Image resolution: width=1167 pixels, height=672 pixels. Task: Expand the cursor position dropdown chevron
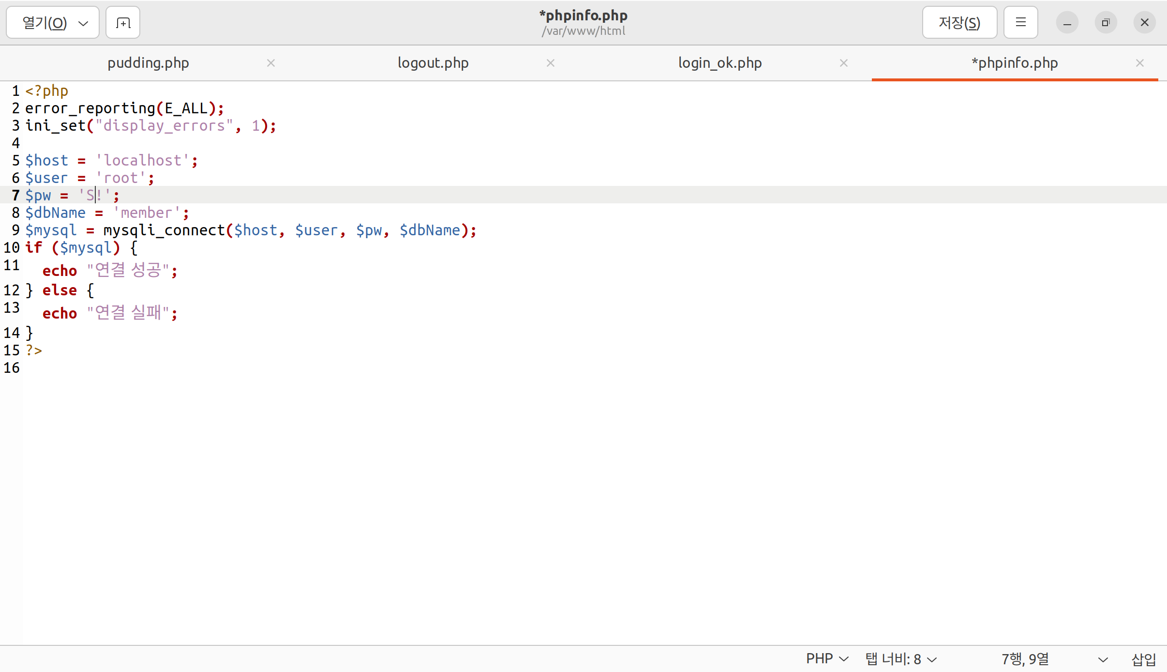coord(1103,659)
